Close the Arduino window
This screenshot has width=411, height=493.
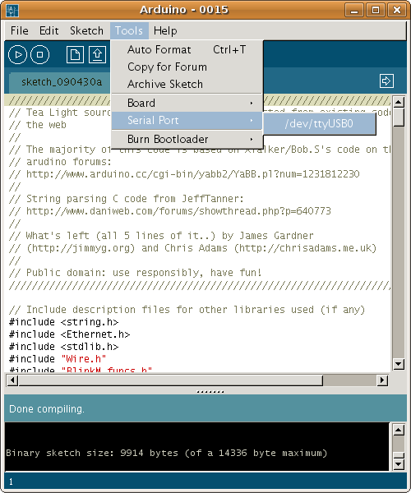tap(397, 10)
